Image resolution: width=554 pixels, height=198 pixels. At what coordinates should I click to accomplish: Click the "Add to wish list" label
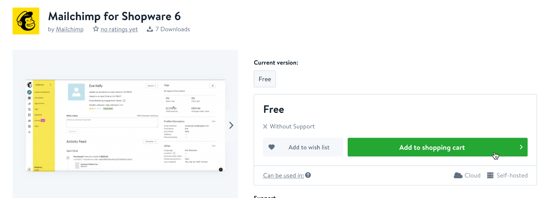(309, 147)
